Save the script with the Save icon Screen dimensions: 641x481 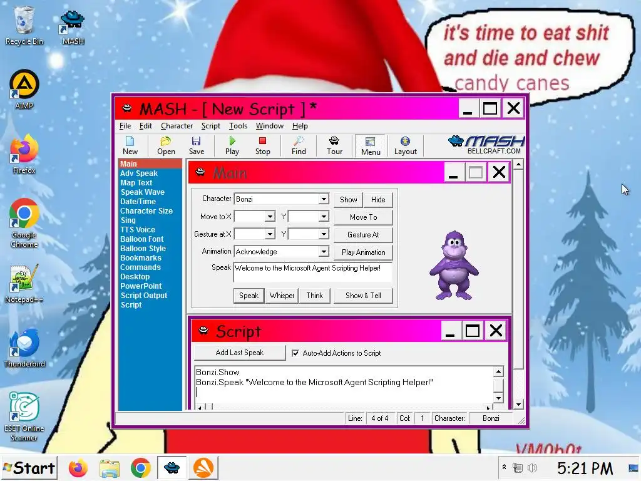pyautogui.click(x=196, y=145)
